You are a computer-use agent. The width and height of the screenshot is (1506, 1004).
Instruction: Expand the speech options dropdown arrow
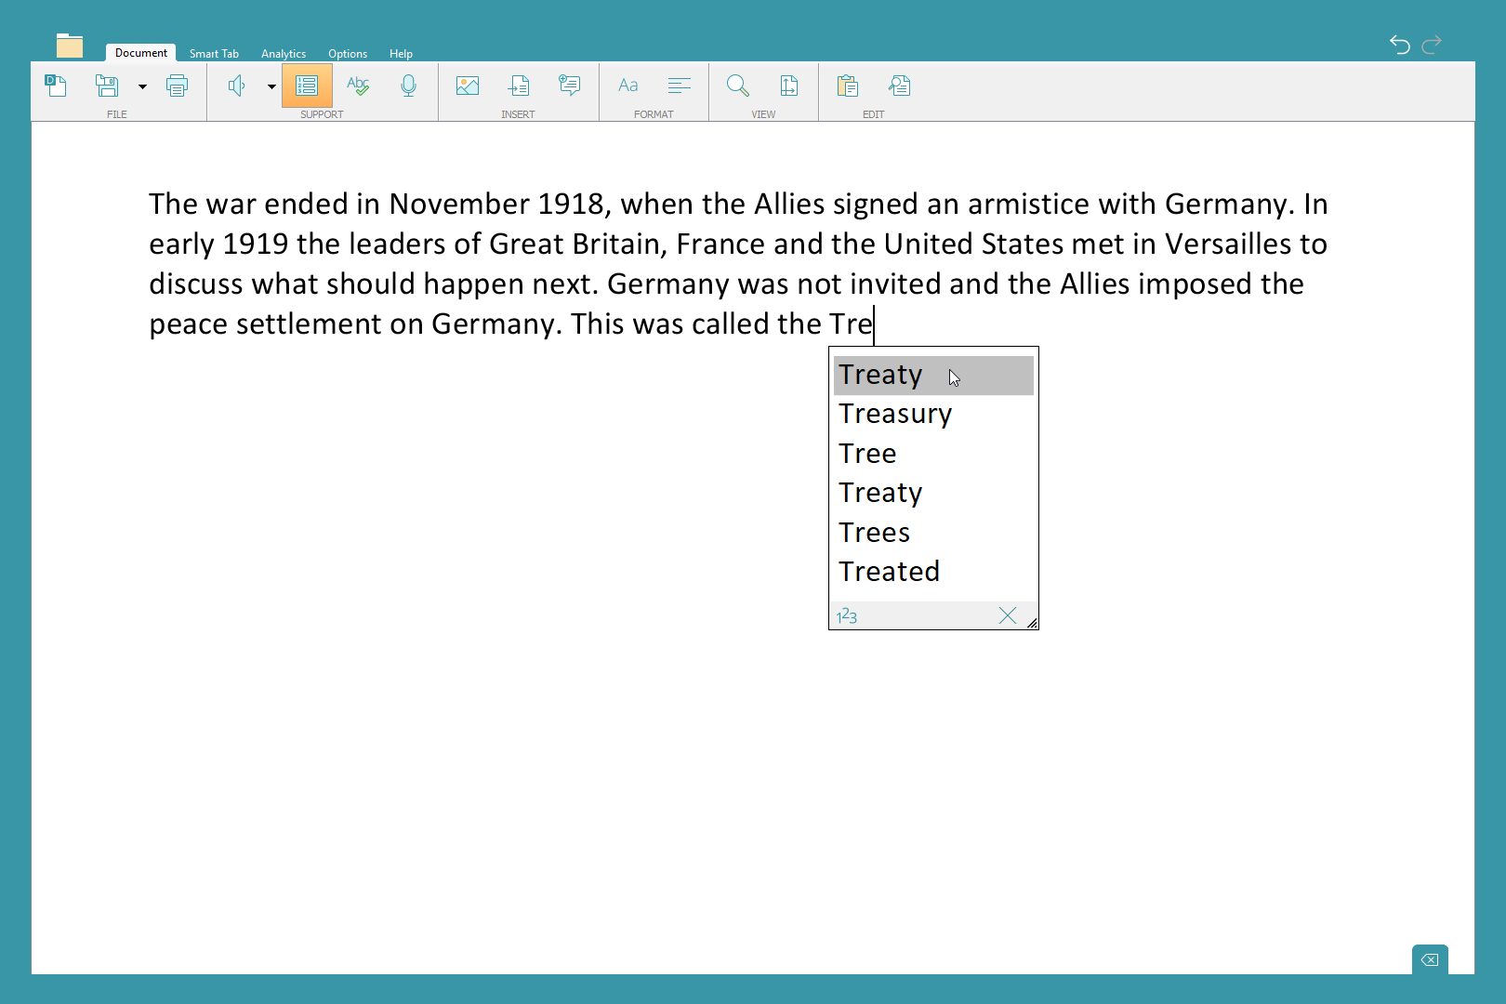pos(271,86)
